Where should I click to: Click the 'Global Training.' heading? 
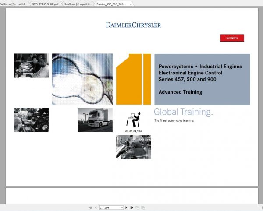(x=183, y=112)
